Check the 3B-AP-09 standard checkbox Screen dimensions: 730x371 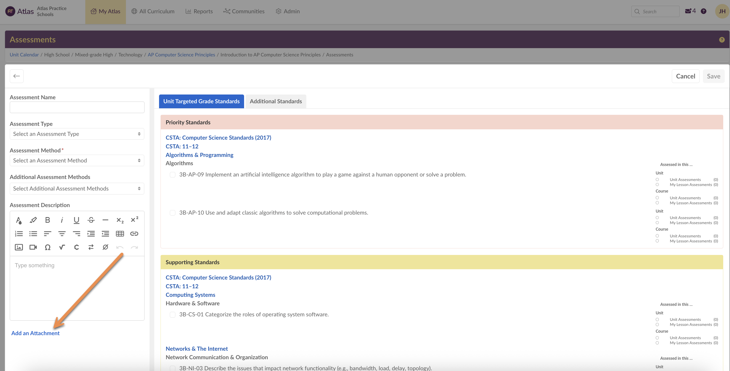click(x=173, y=175)
